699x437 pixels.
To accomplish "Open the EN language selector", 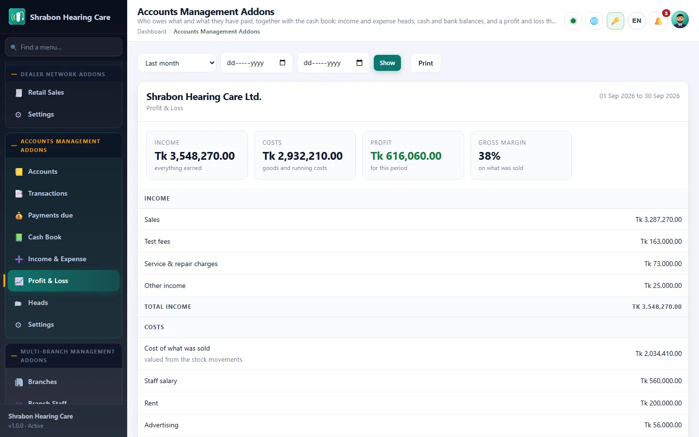I will 637,21.
